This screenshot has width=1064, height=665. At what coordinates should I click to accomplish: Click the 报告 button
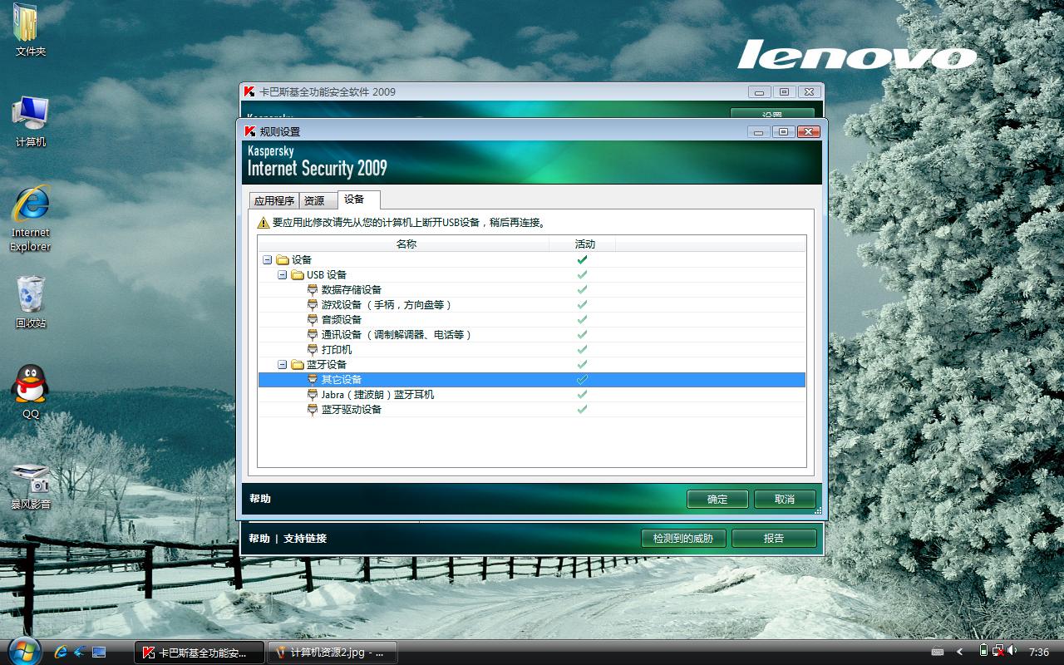[774, 538]
